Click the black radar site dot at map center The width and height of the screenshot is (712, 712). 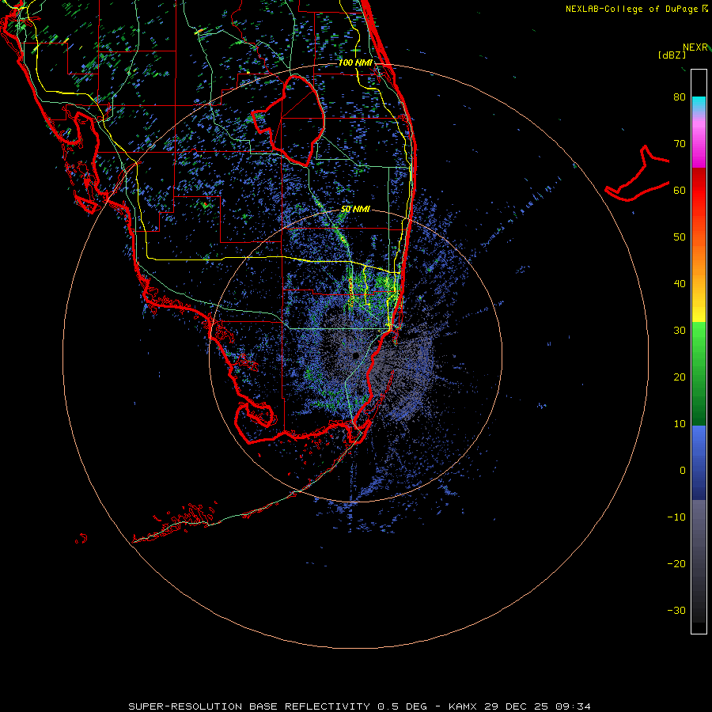point(356,355)
